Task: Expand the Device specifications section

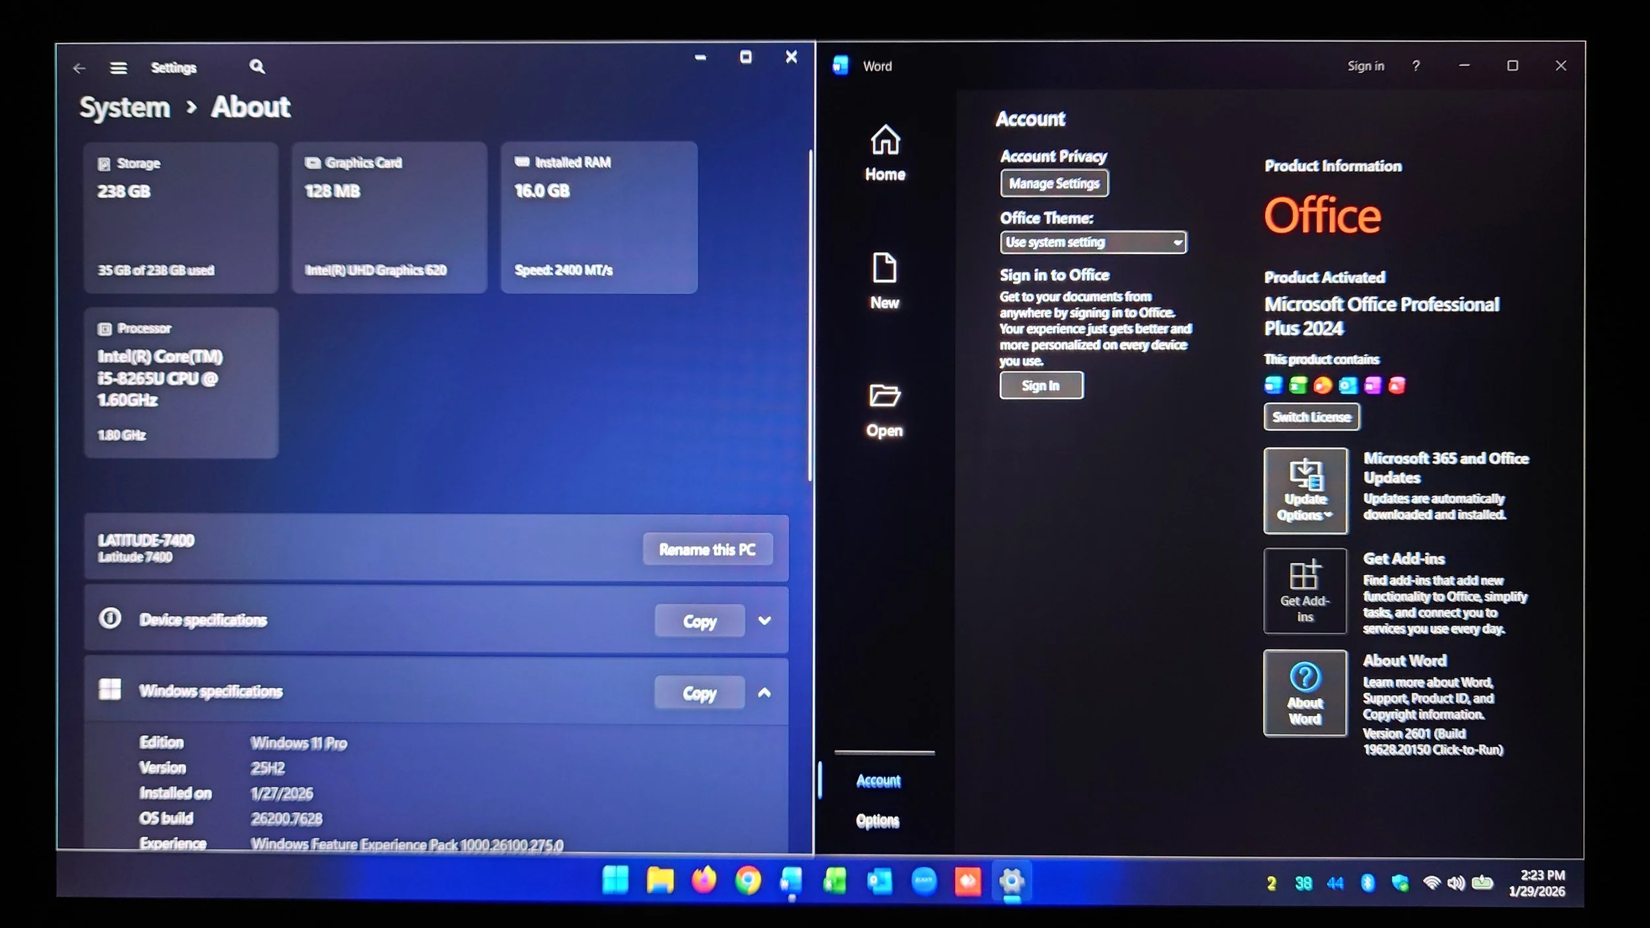Action: coord(764,620)
